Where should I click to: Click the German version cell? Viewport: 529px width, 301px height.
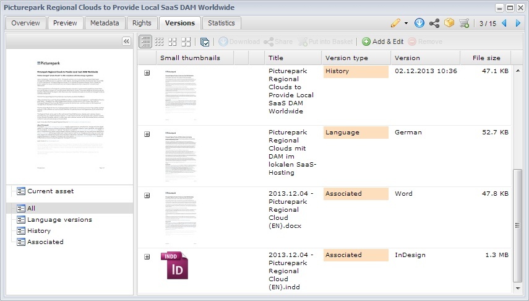tap(408, 133)
